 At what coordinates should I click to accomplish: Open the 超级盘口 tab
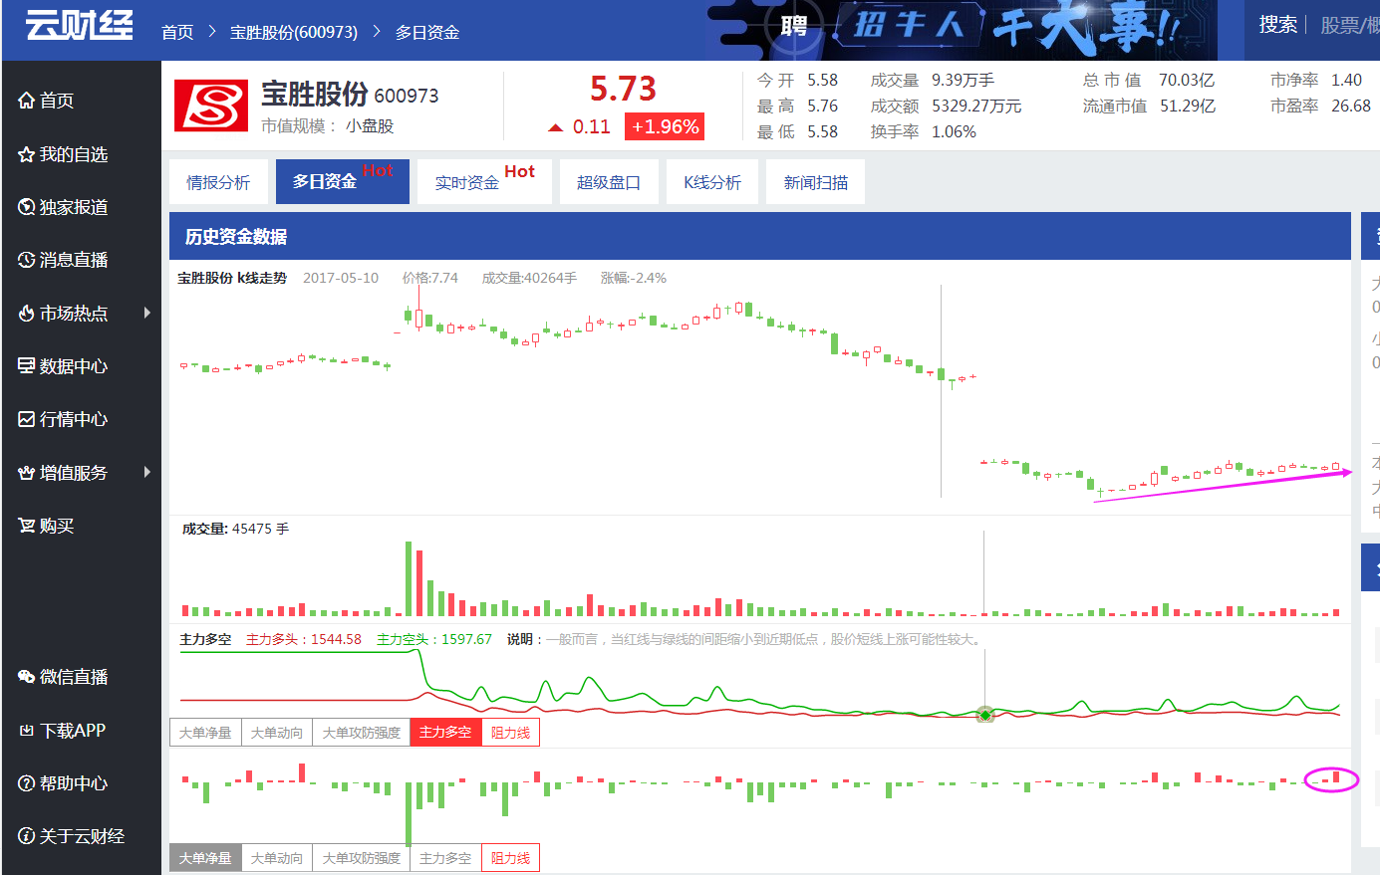click(x=609, y=182)
